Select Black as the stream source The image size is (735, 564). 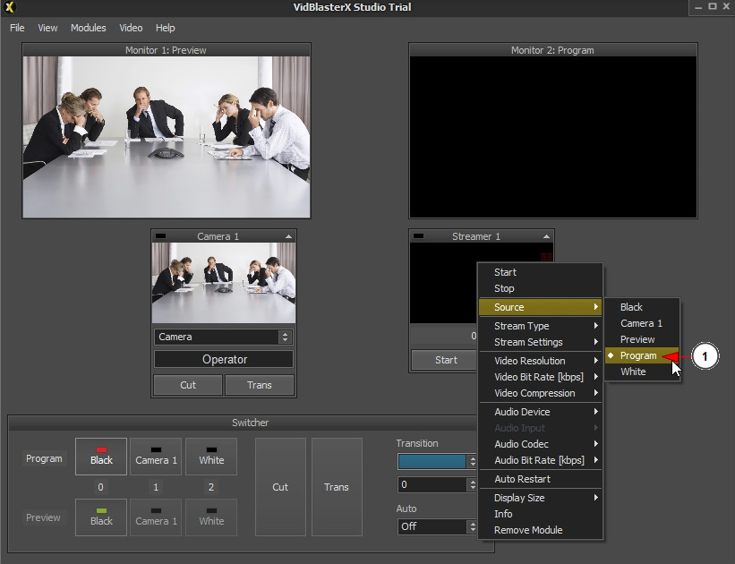click(x=642, y=307)
